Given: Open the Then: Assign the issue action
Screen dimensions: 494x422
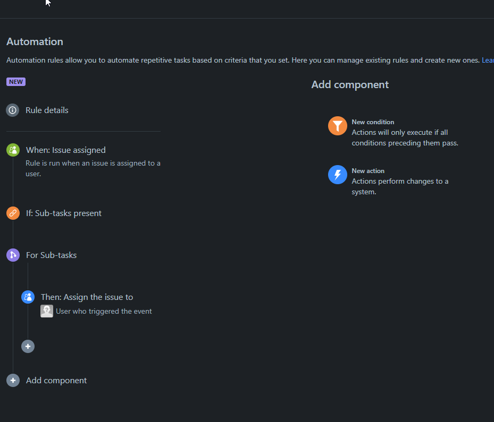Looking at the screenshot, I should 87,297.
